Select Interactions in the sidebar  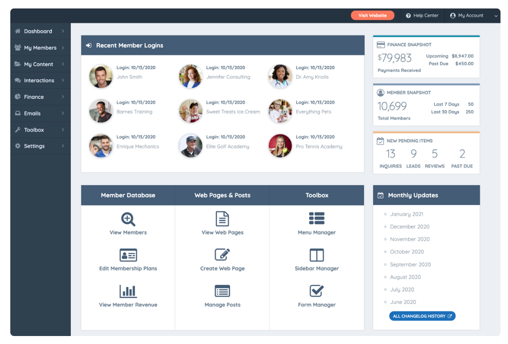pos(39,81)
